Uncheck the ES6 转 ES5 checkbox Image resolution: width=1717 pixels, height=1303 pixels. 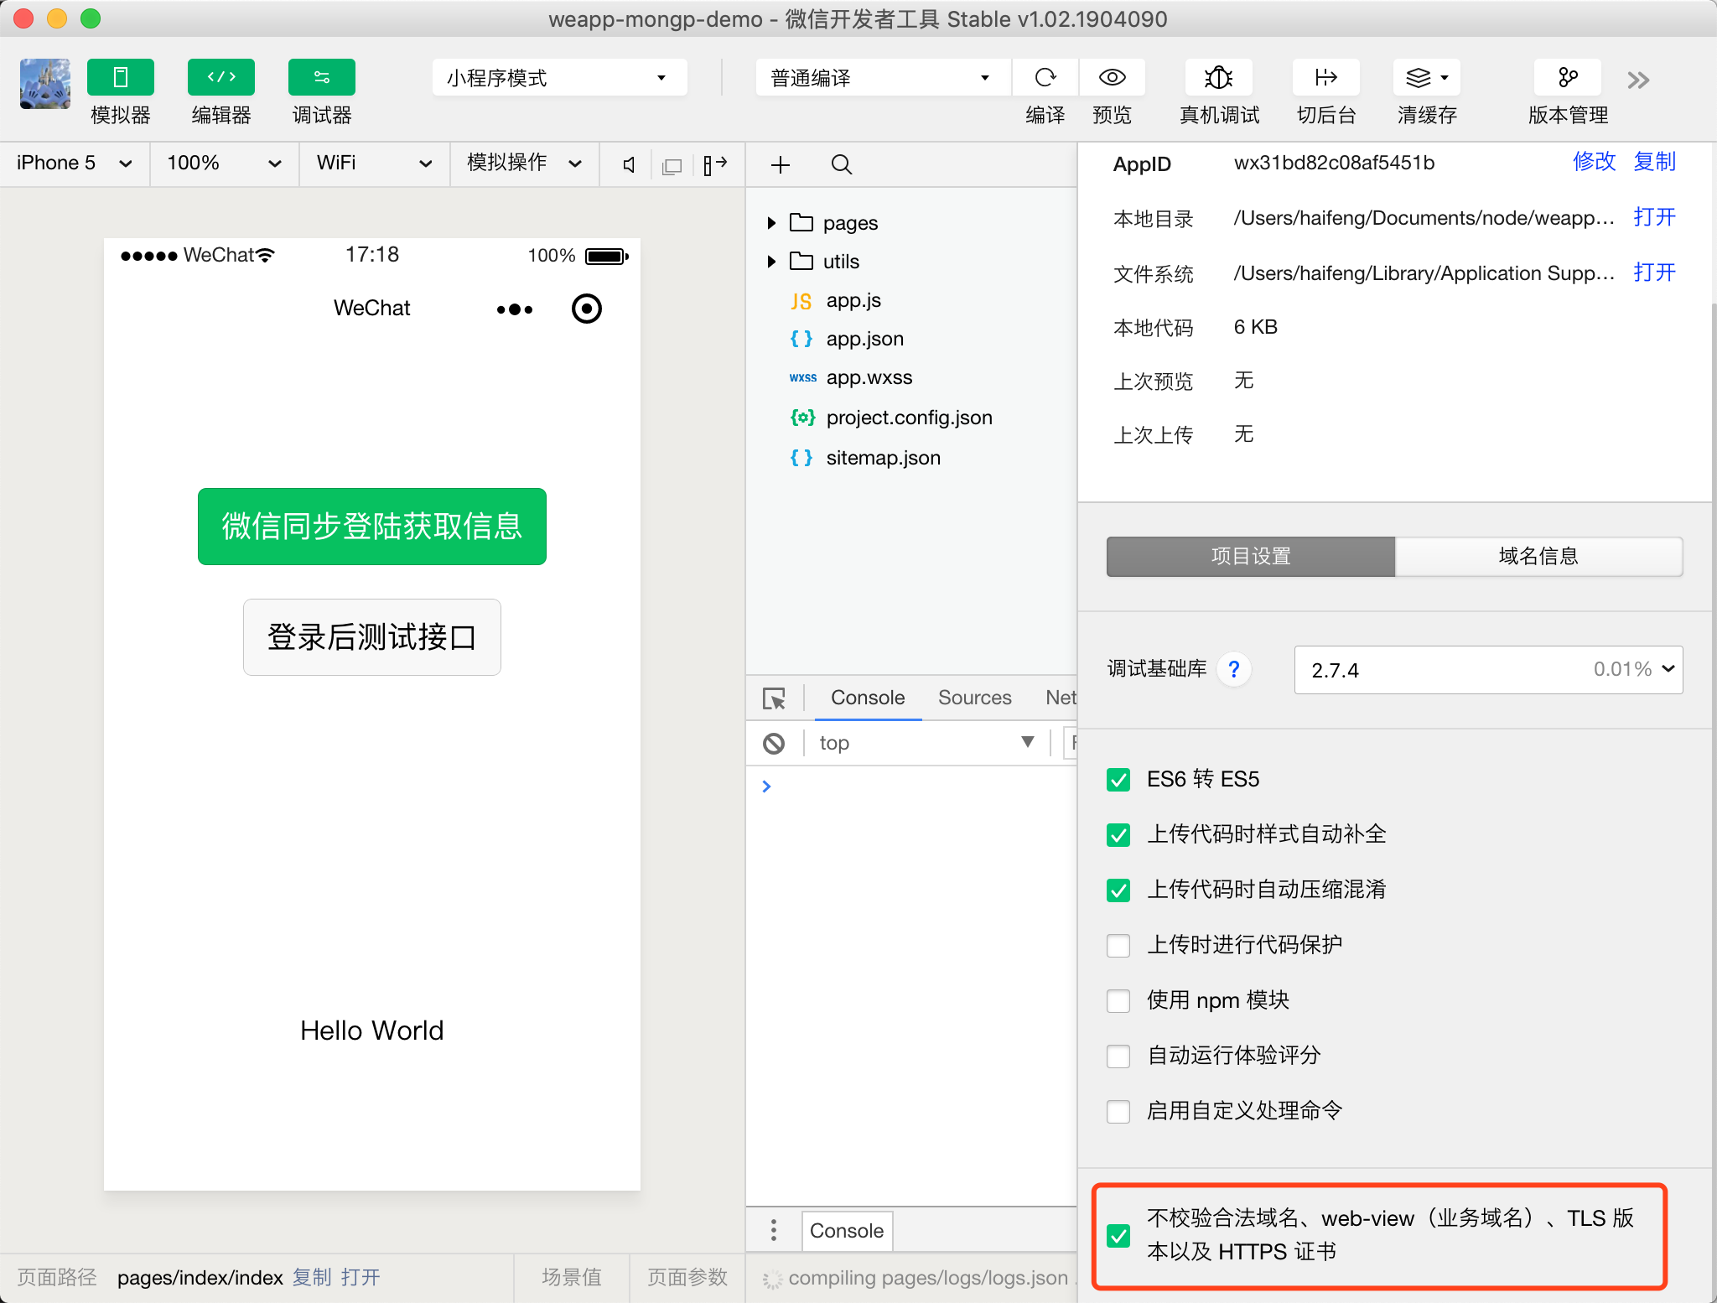(1118, 780)
